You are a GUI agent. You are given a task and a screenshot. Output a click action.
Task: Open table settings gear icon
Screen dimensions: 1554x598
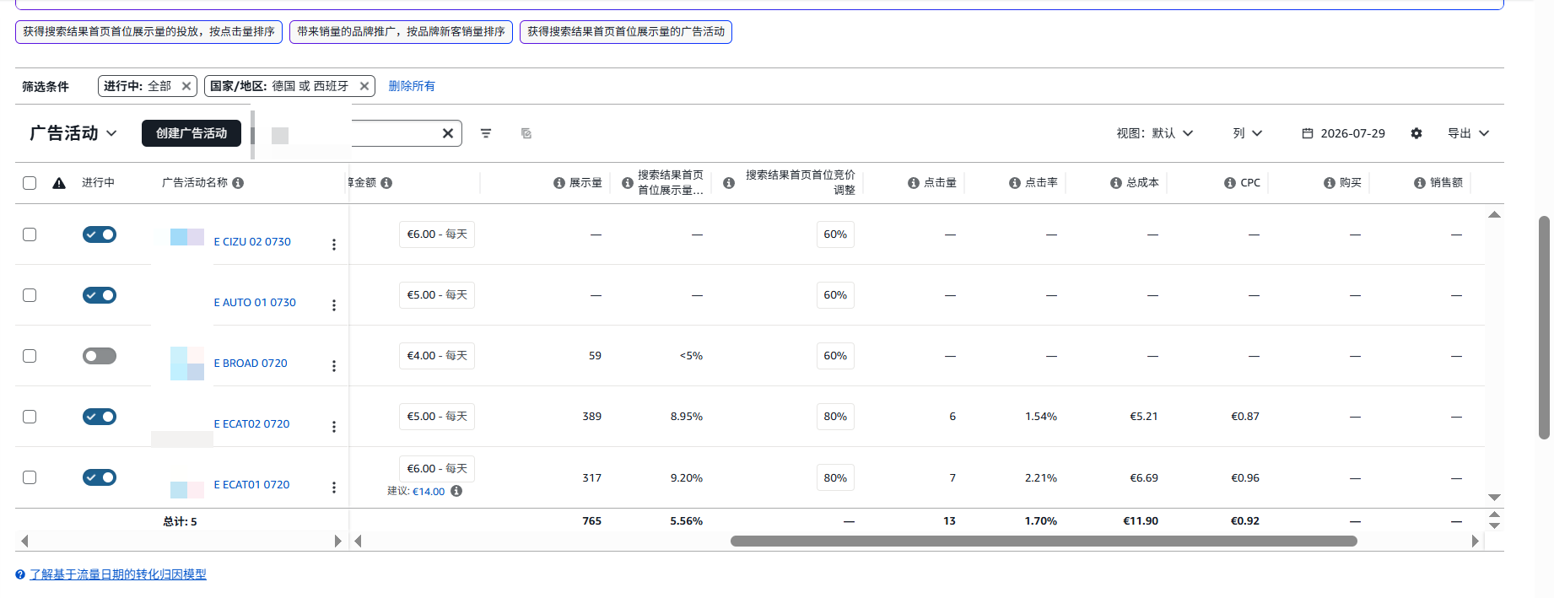click(x=1416, y=133)
